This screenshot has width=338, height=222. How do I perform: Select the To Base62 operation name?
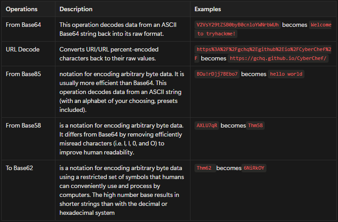19,168
